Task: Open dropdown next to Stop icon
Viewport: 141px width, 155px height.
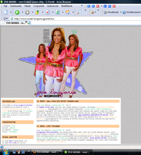Action: click(x=53, y=12)
